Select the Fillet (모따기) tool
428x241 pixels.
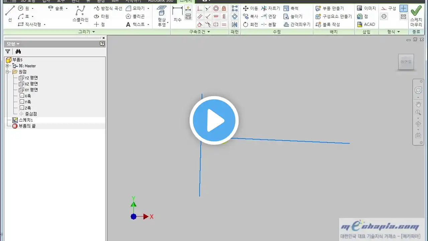(135, 8)
